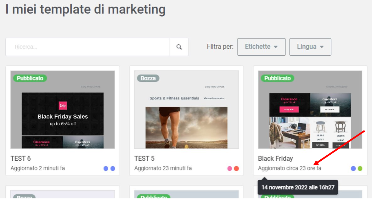Click the second blue label dot on TEST 6
Screen dimensions: 372x199
(113, 169)
